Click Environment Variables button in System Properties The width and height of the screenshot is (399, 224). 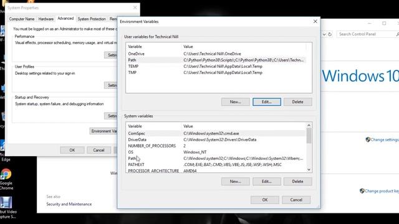click(103, 131)
